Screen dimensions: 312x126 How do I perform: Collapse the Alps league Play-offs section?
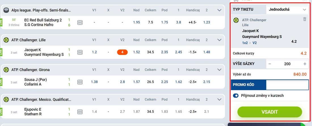(x=220, y=10)
